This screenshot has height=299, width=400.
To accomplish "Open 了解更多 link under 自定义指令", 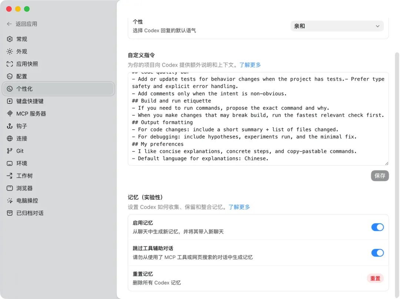I will coord(250,65).
